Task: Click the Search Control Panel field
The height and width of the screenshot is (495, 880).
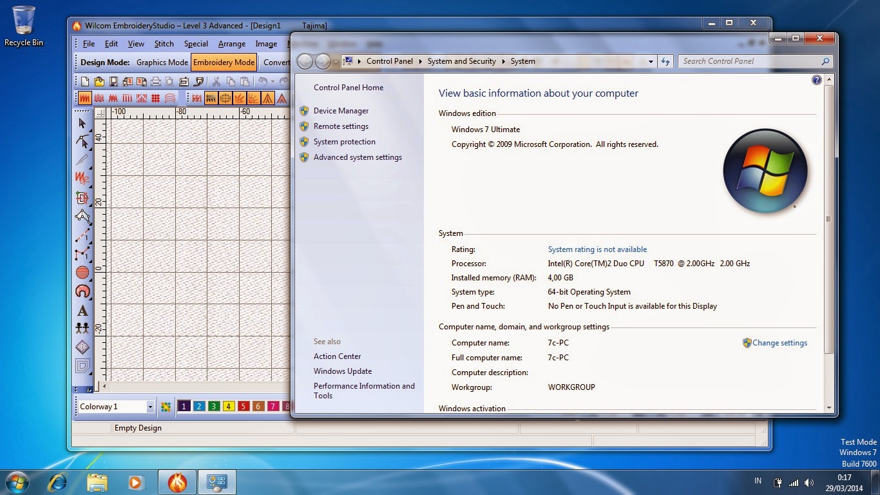Action: [755, 61]
